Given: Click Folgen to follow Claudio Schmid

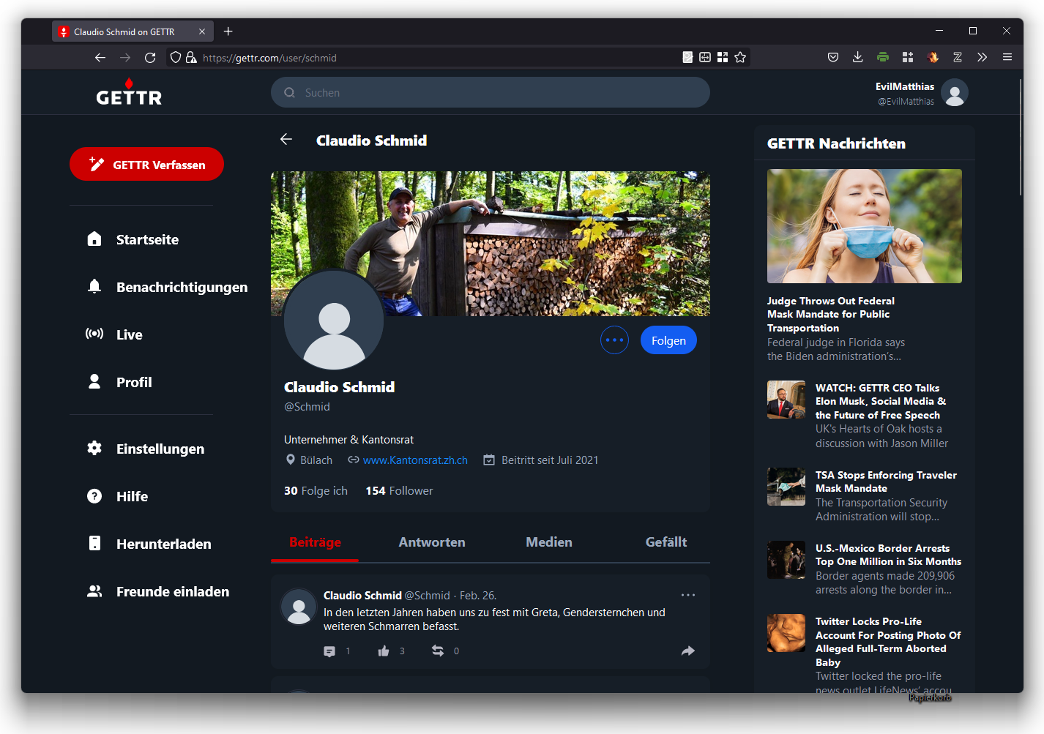Looking at the screenshot, I should 668,340.
